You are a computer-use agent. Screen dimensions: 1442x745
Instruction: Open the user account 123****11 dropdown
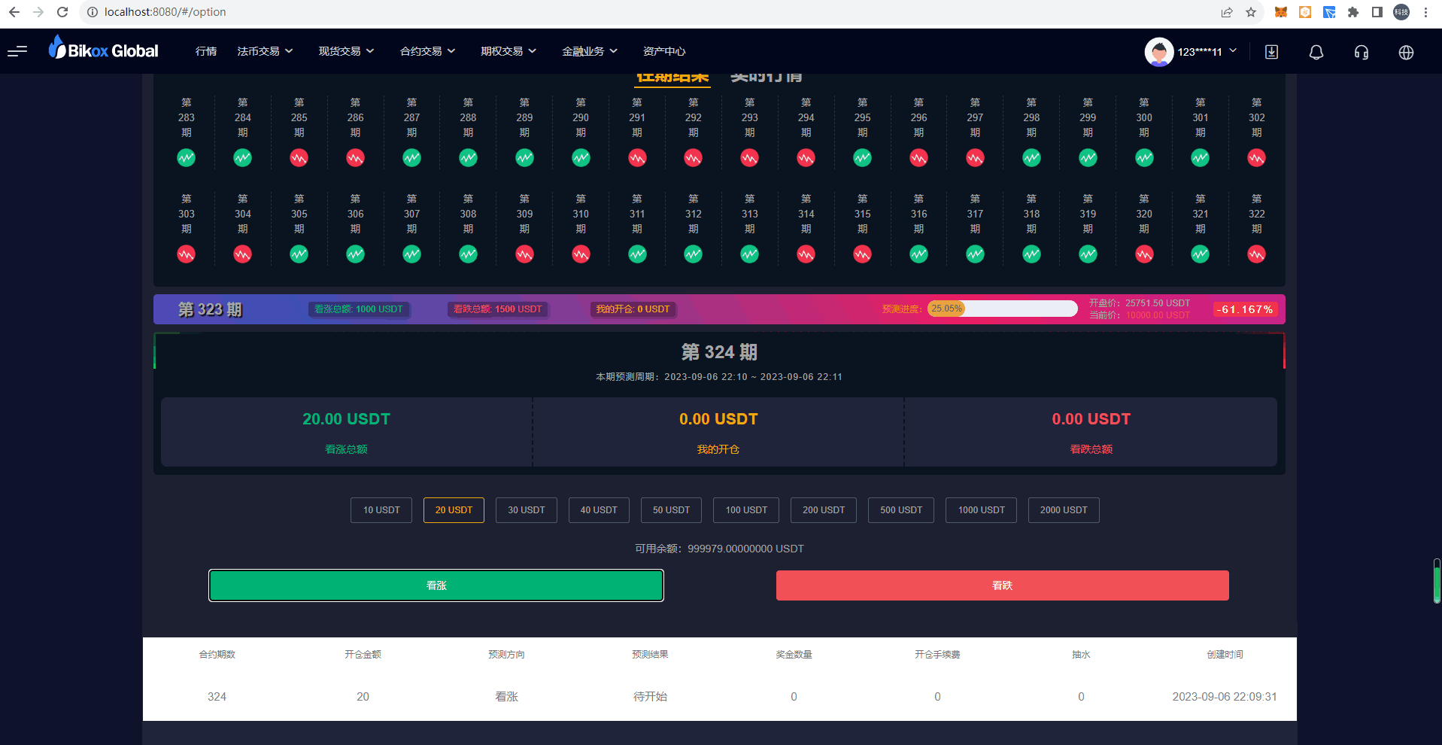tap(1191, 52)
